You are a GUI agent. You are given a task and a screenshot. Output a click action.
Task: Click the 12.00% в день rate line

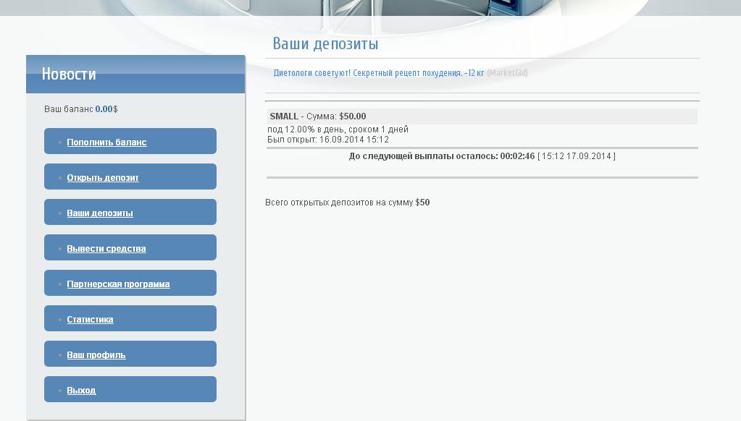[338, 129]
